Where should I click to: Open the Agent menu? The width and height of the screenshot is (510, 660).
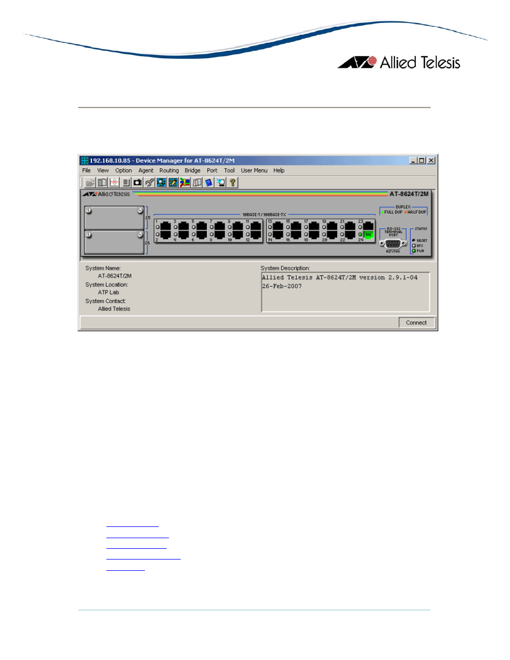coord(146,170)
